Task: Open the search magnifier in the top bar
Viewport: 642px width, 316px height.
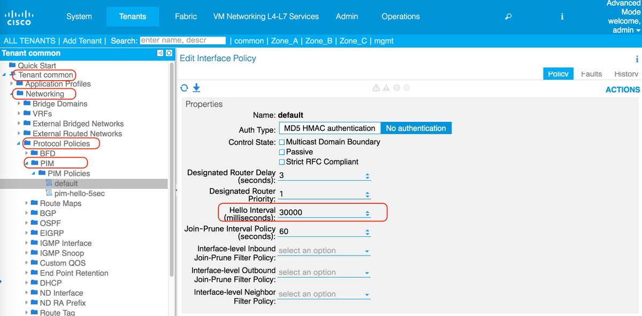Action: click(508, 17)
